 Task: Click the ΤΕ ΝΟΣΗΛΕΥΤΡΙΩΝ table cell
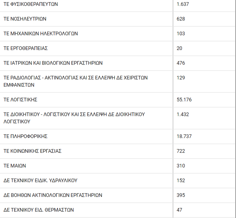coord(25,19)
